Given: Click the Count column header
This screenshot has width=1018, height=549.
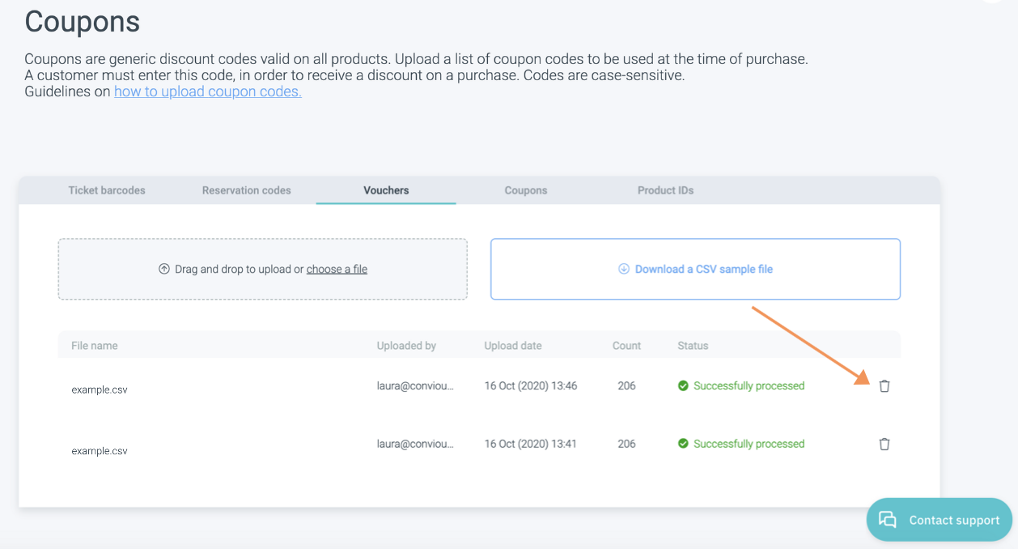Looking at the screenshot, I should [x=626, y=346].
